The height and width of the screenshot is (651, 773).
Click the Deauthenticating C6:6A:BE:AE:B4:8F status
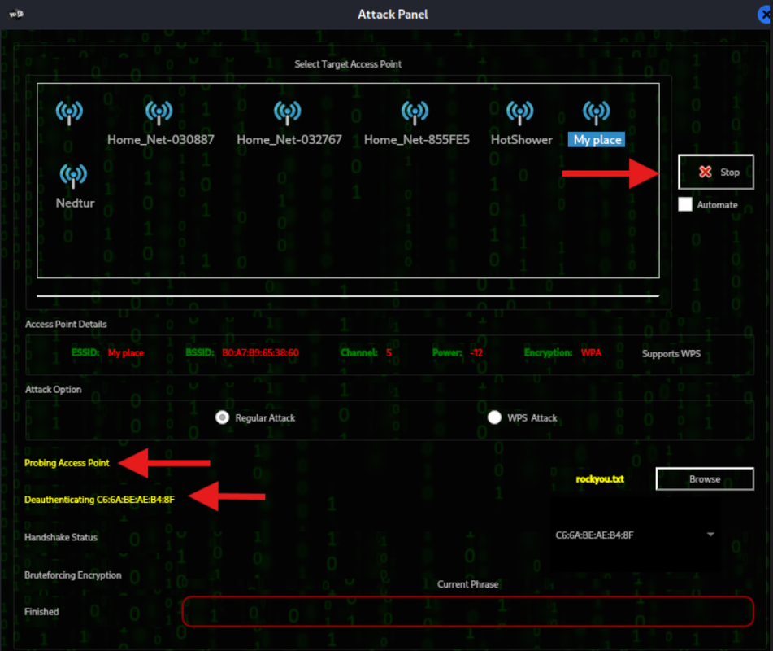point(99,500)
